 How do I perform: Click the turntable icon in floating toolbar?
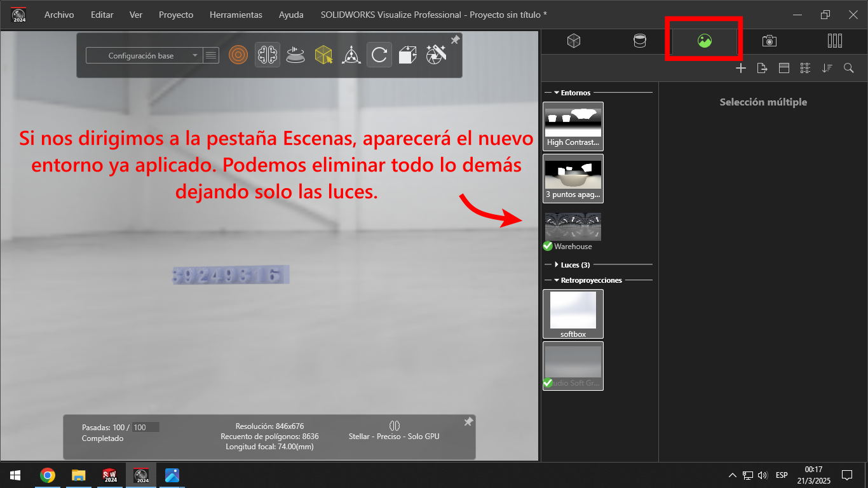295,55
